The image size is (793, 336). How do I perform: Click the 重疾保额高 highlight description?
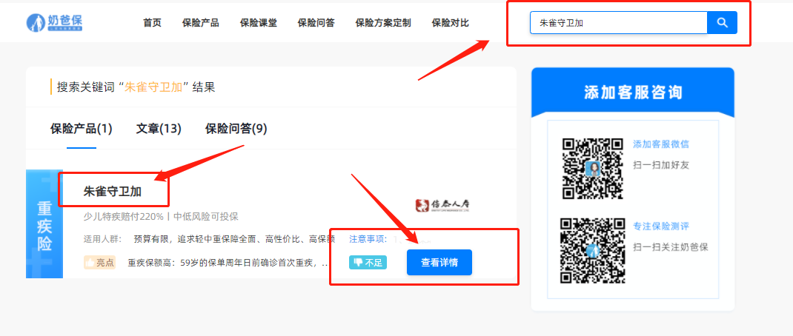(x=228, y=263)
